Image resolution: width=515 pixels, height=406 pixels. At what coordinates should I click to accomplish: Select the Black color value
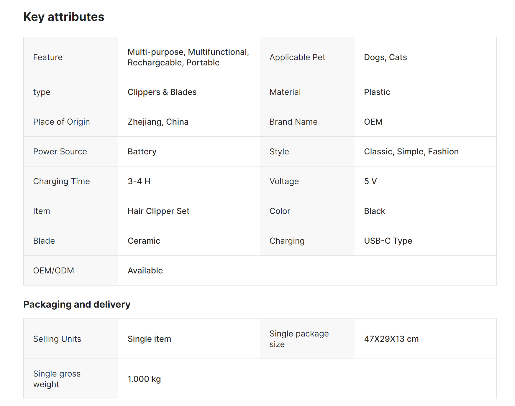pos(374,211)
